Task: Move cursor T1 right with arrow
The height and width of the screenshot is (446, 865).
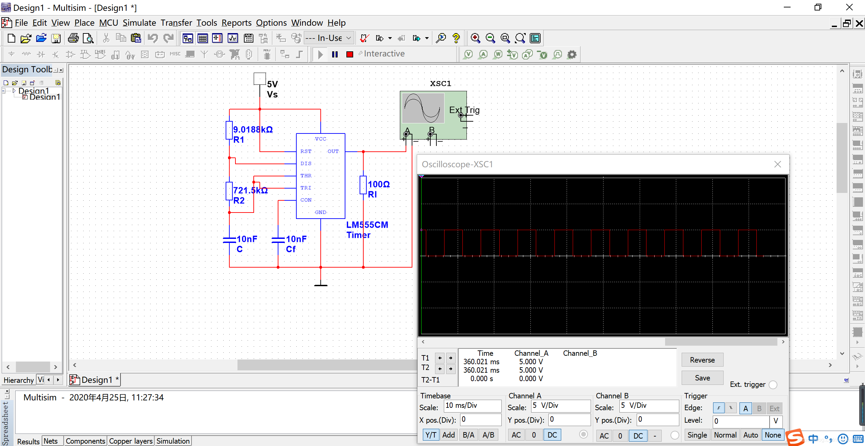Action: [x=451, y=358]
